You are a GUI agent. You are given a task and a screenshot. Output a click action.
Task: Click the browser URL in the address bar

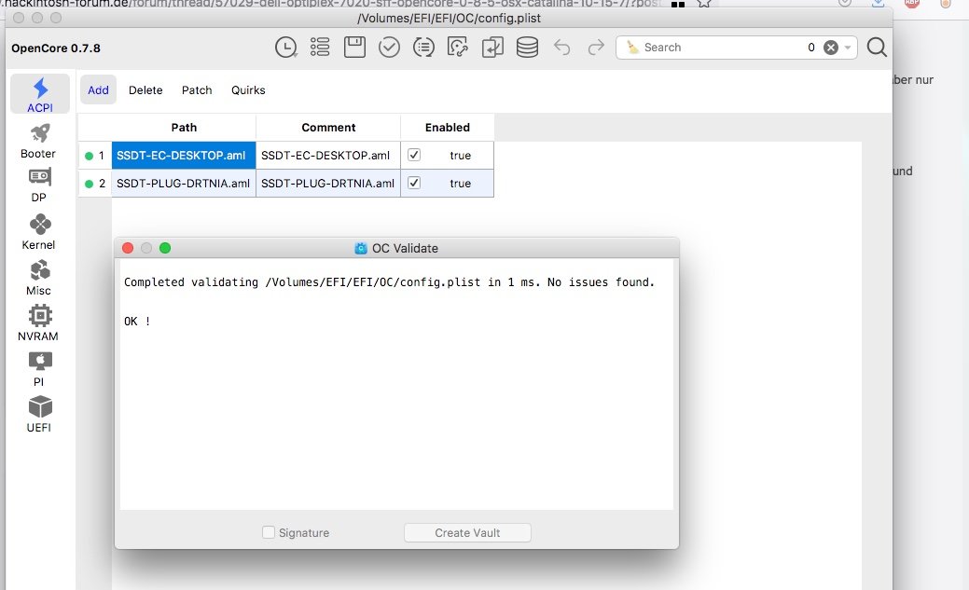pos(334,3)
